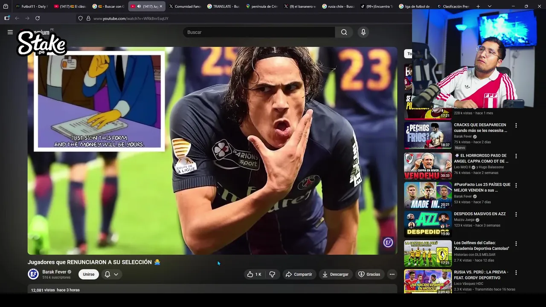The height and width of the screenshot is (307, 546).
Task: Open more actions three-dot menu
Action: pos(392,274)
